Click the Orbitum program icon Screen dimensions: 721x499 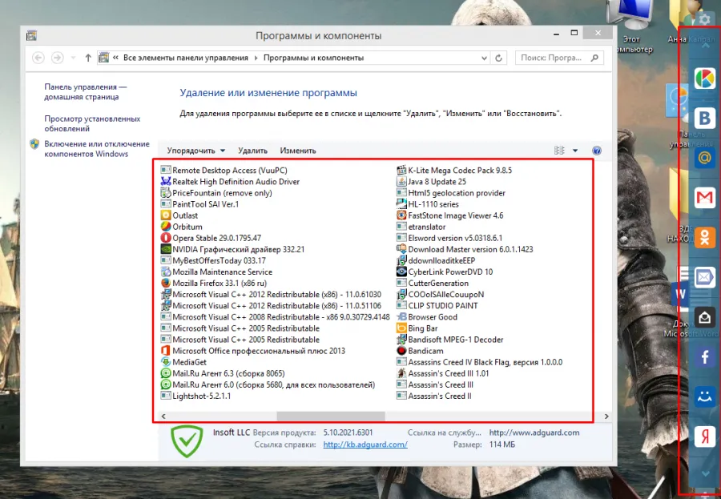coord(166,227)
